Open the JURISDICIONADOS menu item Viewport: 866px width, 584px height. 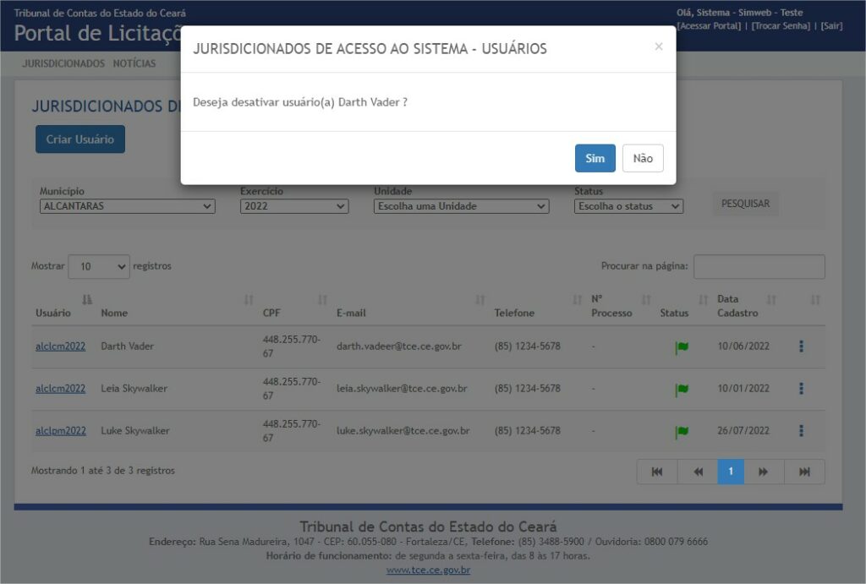(63, 63)
